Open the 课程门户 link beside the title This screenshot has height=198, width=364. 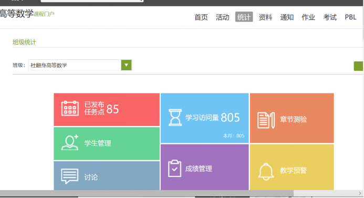tap(44, 14)
